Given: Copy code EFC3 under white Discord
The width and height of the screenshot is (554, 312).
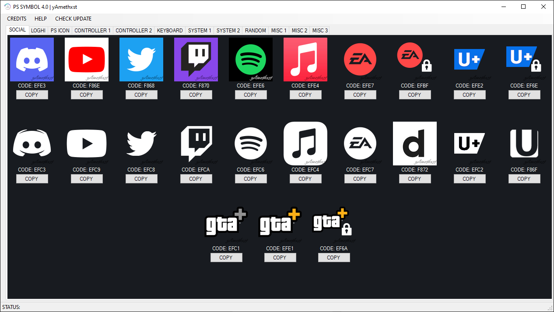Looking at the screenshot, I should pyautogui.click(x=32, y=179).
